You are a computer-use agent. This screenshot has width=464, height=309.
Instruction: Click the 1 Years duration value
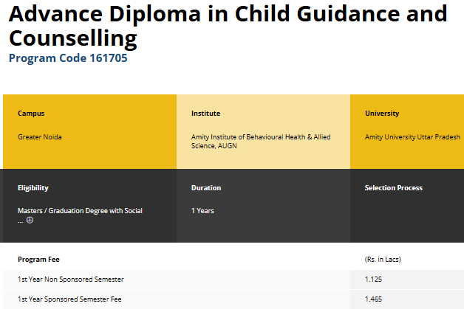tap(202, 211)
